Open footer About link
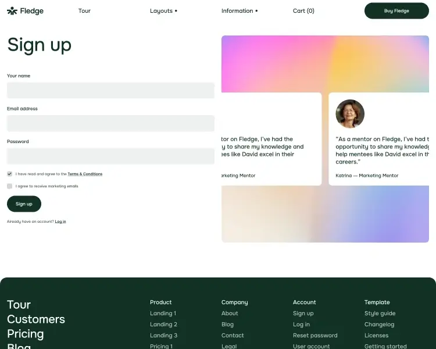 pos(230,314)
